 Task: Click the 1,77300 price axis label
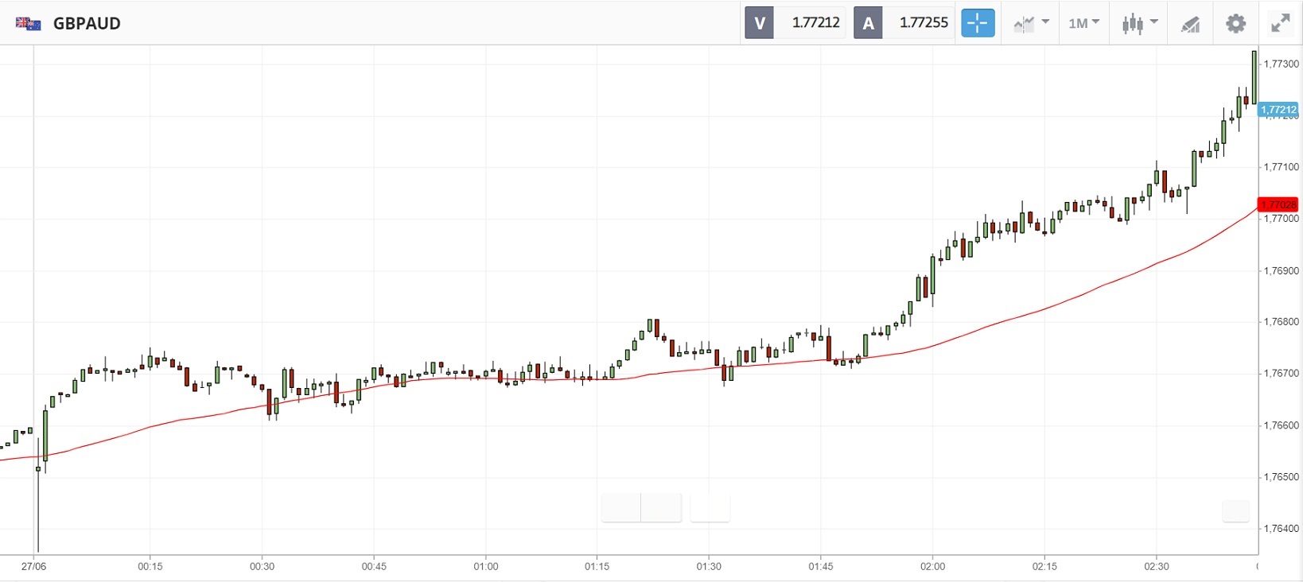[x=1282, y=64]
